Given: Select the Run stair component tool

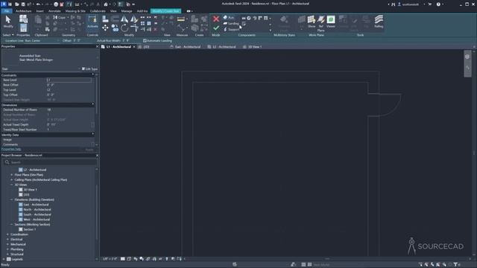Looking at the screenshot, I should (229, 18).
